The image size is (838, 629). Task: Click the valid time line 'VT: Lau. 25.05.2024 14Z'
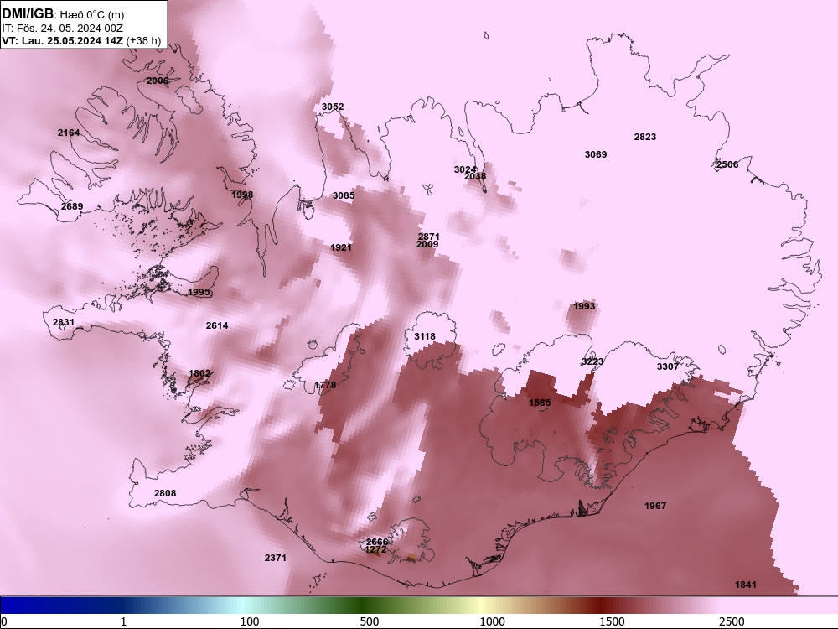coord(63,40)
